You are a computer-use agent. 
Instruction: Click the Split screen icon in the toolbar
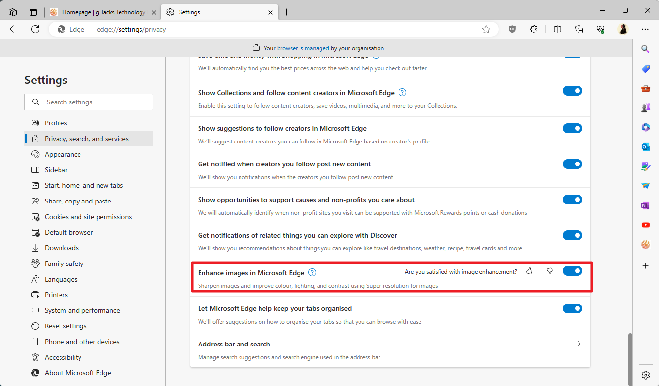tap(558, 29)
